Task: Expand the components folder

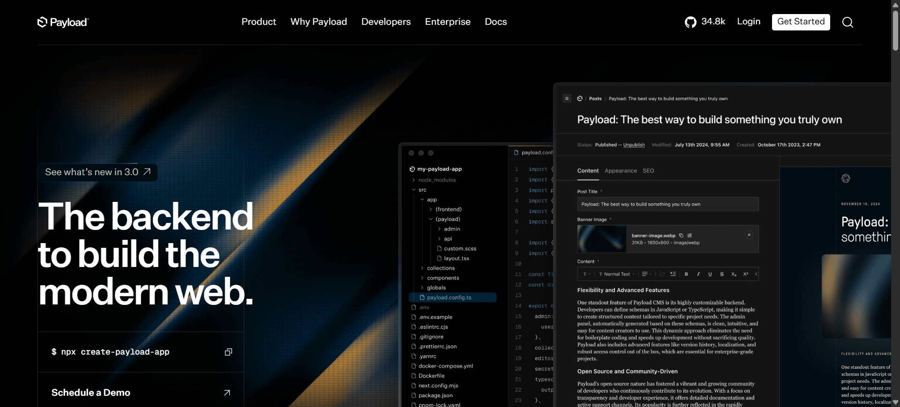Action: click(x=422, y=278)
